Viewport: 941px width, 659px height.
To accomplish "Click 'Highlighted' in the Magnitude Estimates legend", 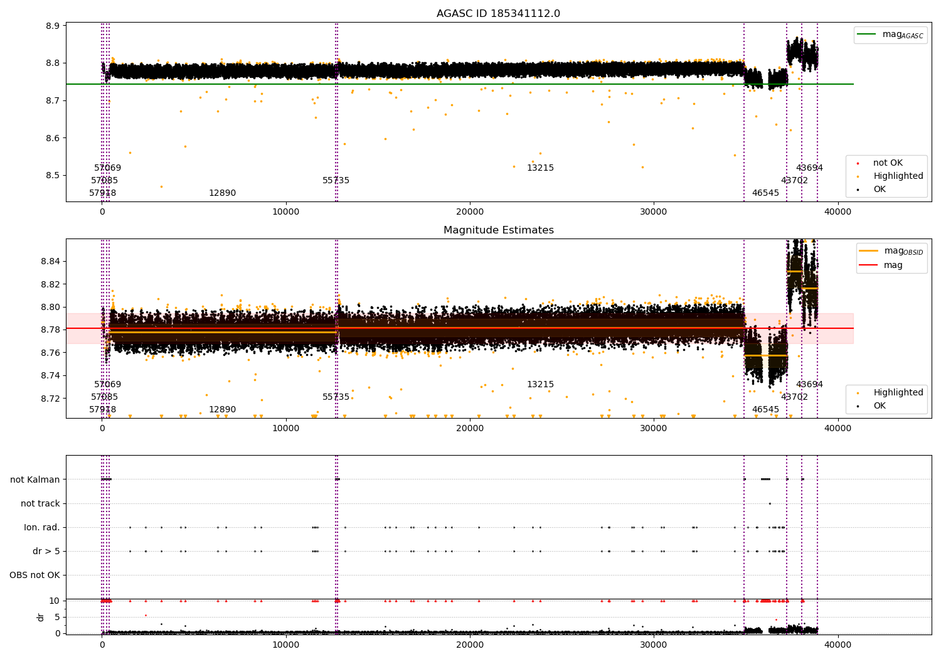I will [898, 393].
